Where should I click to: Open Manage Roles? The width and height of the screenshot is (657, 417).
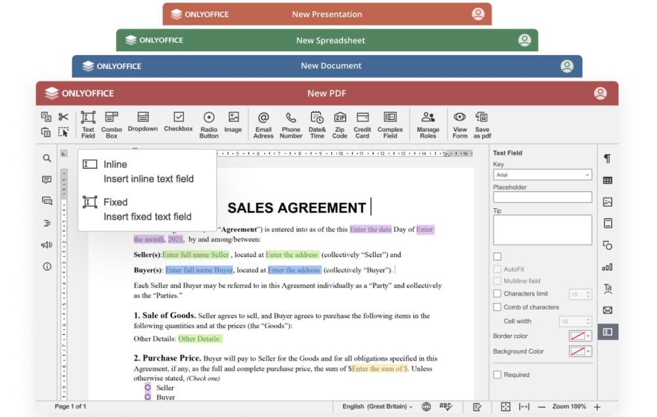(428, 124)
